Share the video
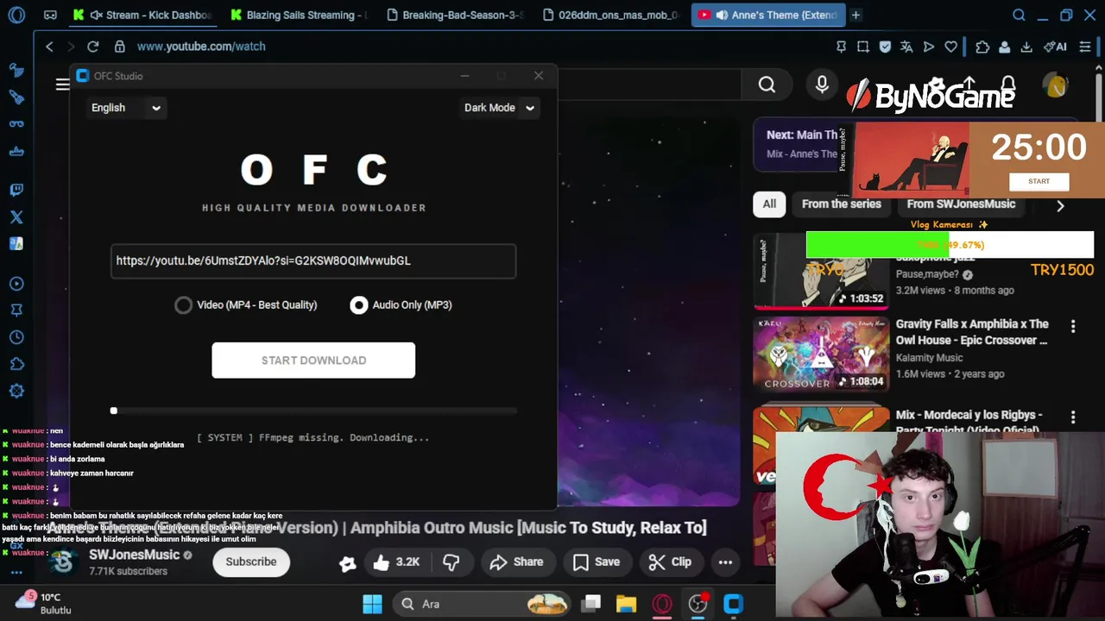Image resolution: width=1105 pixels, height=621 pixels. [x=516, y=561]
